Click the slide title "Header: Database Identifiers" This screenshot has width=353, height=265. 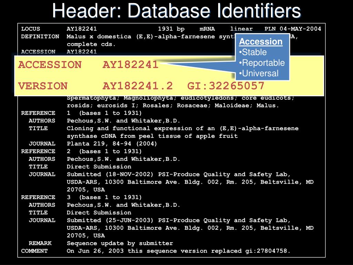point(176,11)
